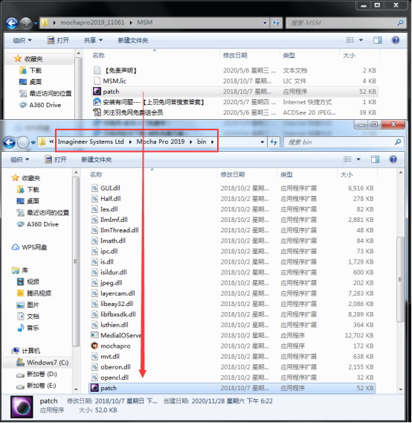Screen dimensions: 412x423
Task: Open WPS网盘 in the navigation pane
Action: 29,247
